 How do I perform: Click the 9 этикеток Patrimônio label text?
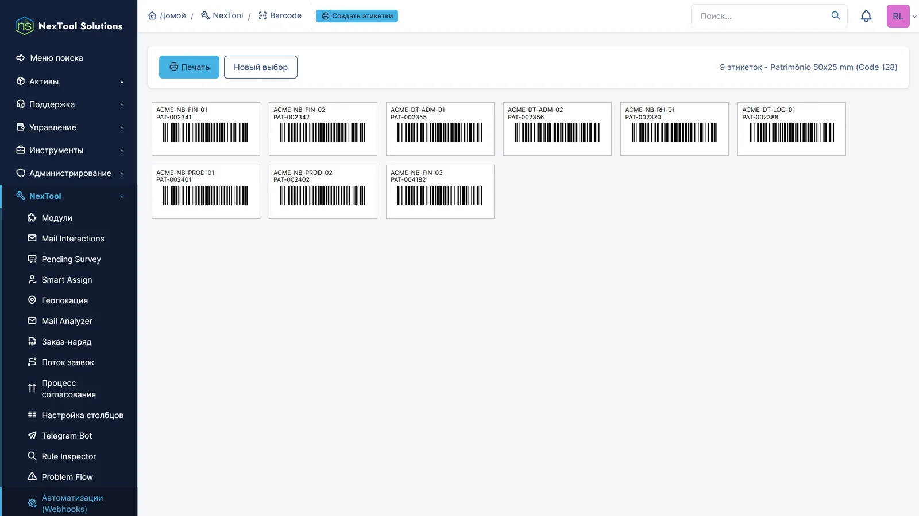click(809, 67)
